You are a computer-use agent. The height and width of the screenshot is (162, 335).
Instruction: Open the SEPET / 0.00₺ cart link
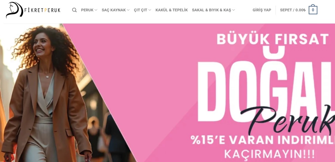click(x=293, y=10)
